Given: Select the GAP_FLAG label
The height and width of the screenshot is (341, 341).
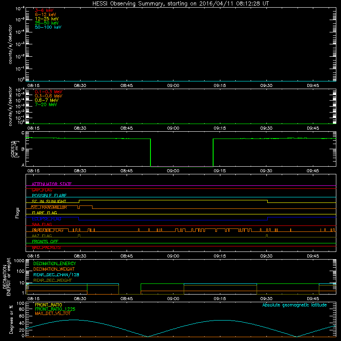Looking at the screenshot, I should coord(42,190).
